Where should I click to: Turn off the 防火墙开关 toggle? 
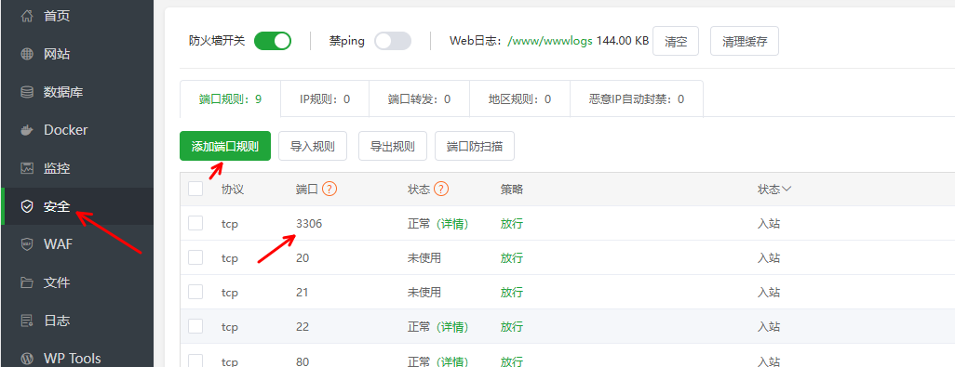272,41
